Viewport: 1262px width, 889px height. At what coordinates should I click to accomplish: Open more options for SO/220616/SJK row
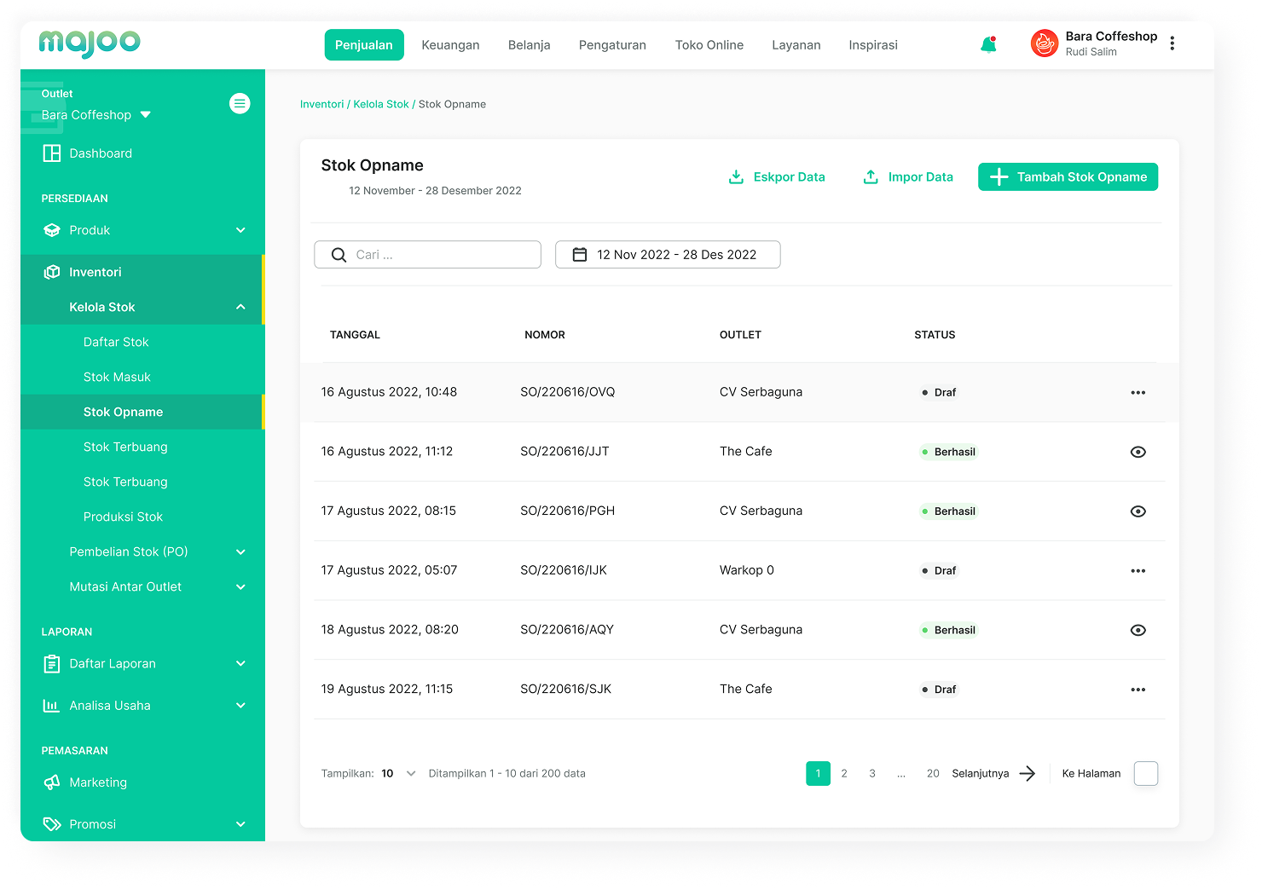[1138, 690]
